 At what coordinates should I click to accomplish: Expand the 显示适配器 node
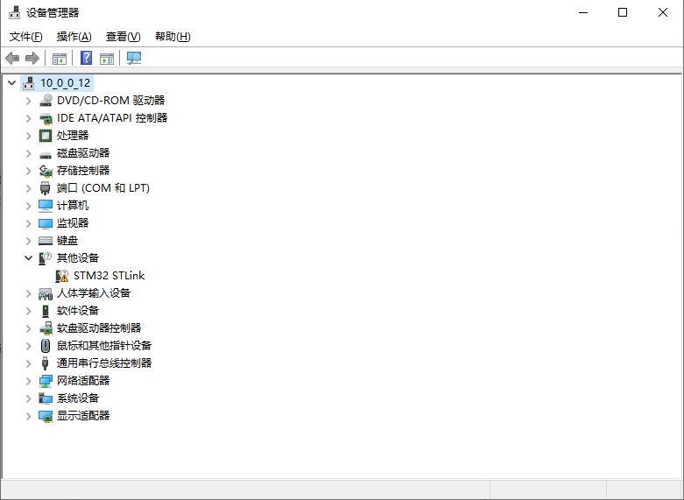click(28, 416)
